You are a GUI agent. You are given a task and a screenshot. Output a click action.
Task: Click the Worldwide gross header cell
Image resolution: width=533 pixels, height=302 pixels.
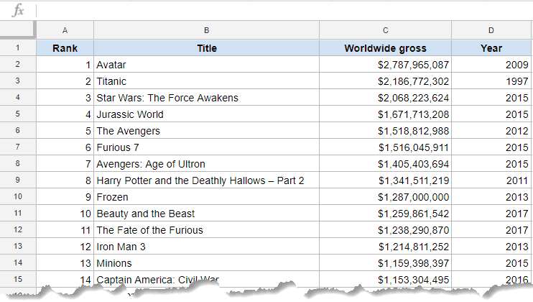(385, 48)
